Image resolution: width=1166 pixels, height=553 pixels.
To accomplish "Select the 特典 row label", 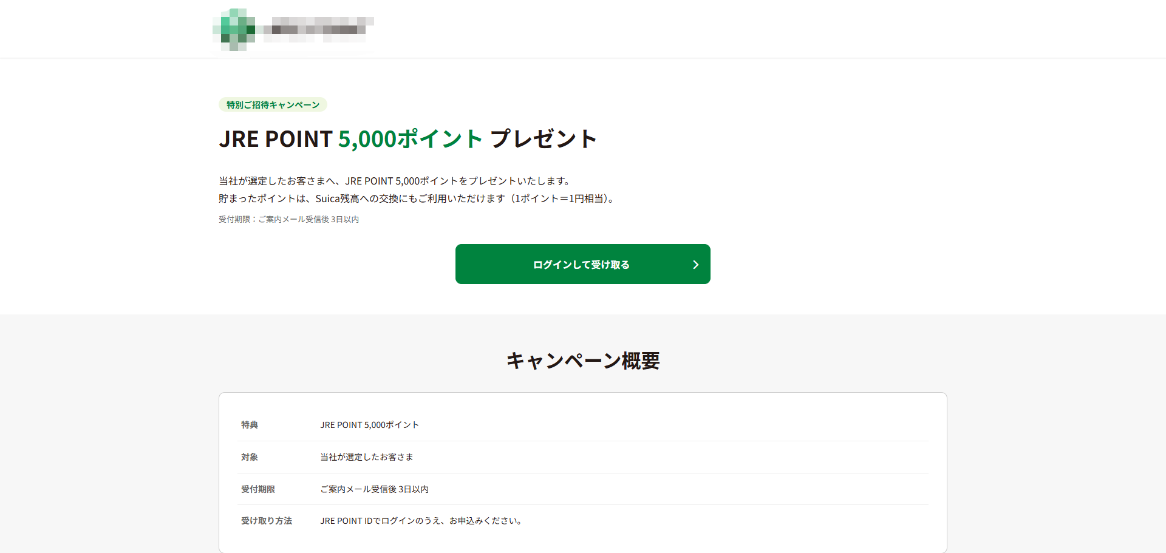I will point(250,425).
